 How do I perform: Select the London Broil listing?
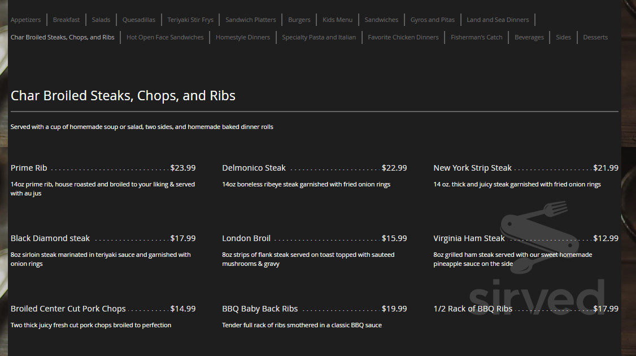pos(246,238)
